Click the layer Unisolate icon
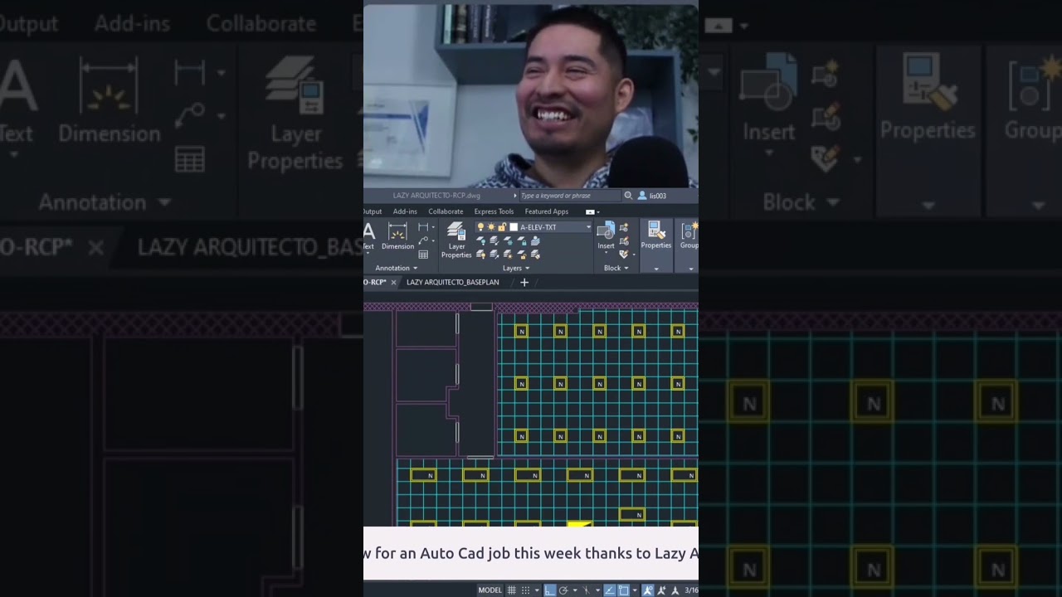Image resolution: width=1062 pixels, height=597 pixels. [494, 255]
